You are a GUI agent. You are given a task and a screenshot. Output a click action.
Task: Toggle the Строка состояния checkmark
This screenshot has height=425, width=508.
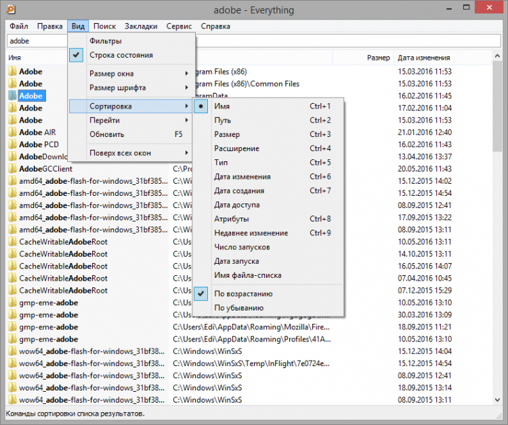coord(76,55)
